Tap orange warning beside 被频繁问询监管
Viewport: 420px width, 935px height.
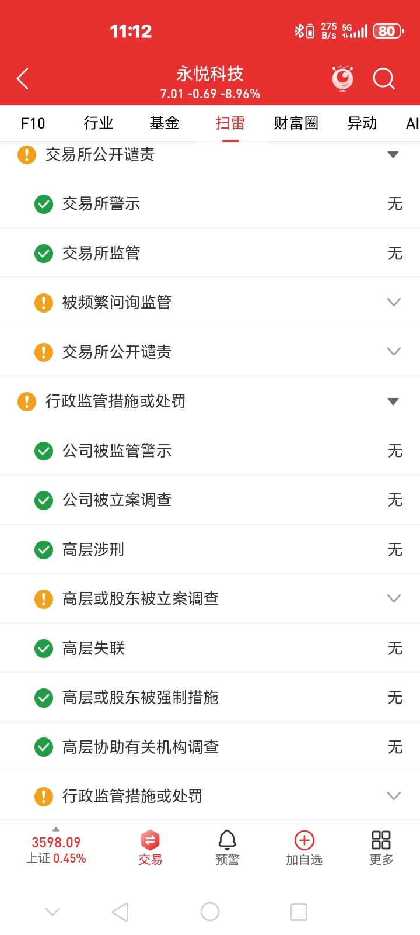[x=44, y=303]
